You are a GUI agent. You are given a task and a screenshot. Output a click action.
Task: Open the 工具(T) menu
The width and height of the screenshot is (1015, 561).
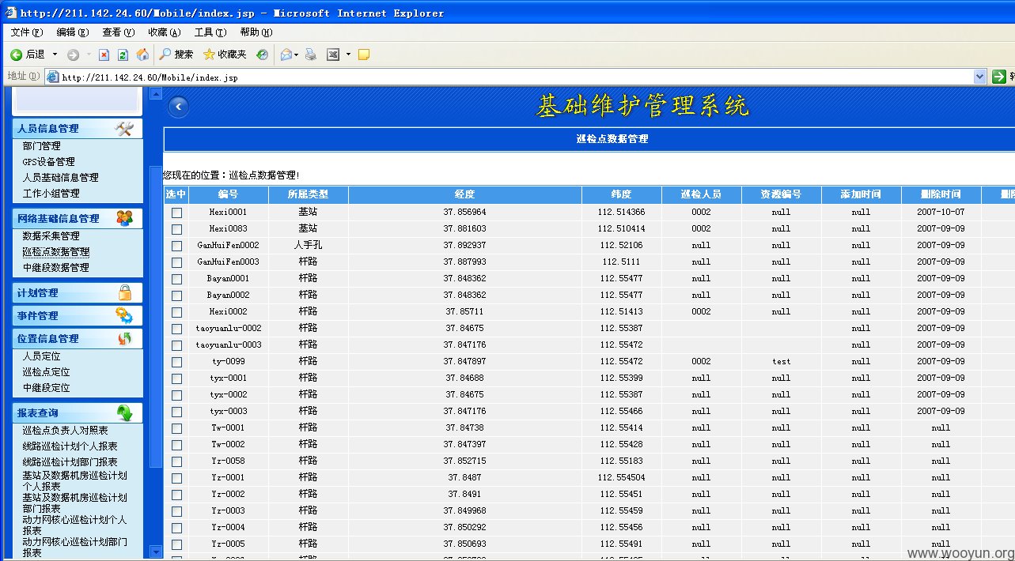click(x=210, y=32)
